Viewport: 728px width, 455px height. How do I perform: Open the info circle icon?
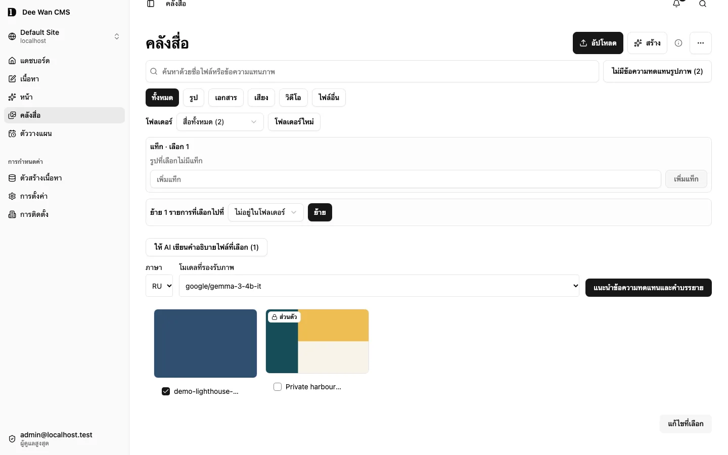coord(678,43)
